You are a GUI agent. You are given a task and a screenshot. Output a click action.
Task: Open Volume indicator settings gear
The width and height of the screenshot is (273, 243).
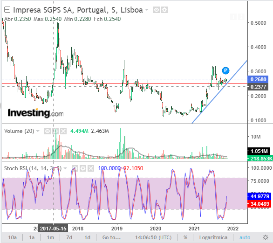coord(55,131)
